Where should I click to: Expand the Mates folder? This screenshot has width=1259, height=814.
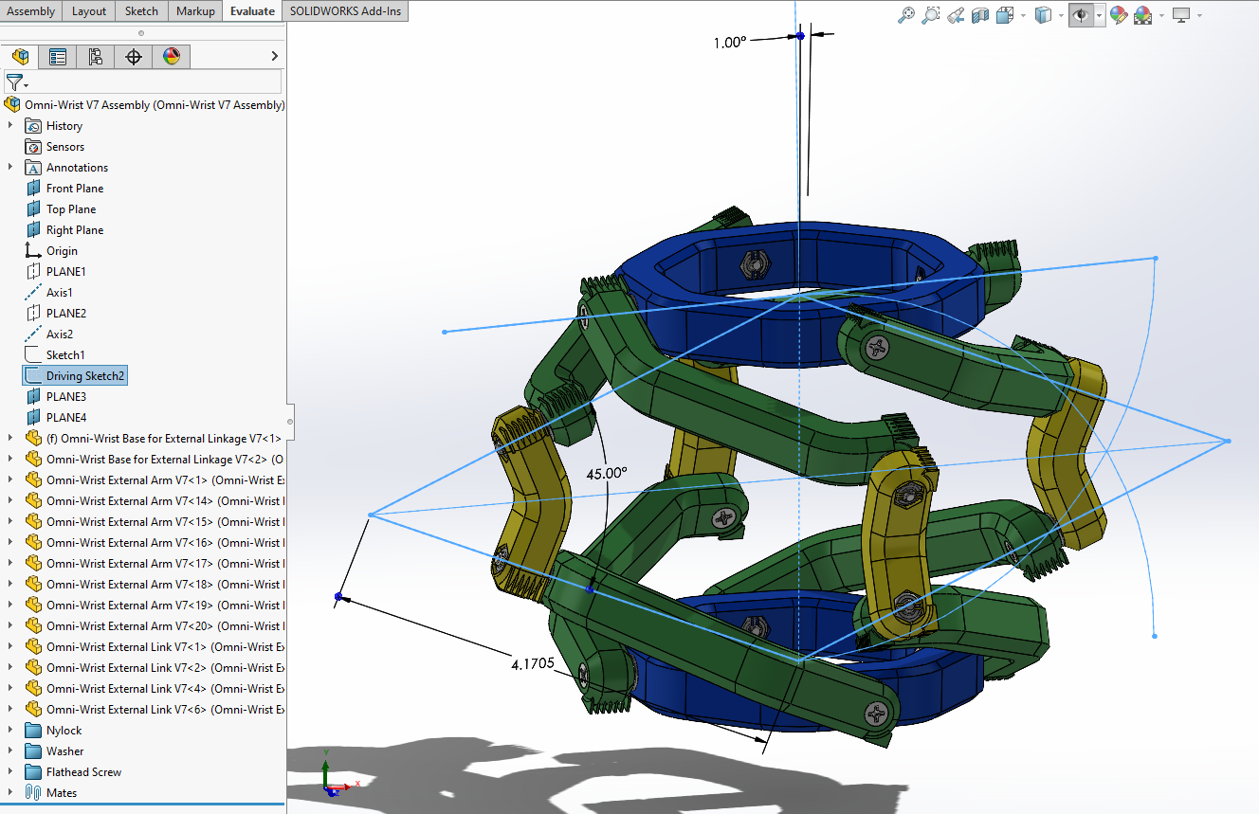click(x=10, y=793)
